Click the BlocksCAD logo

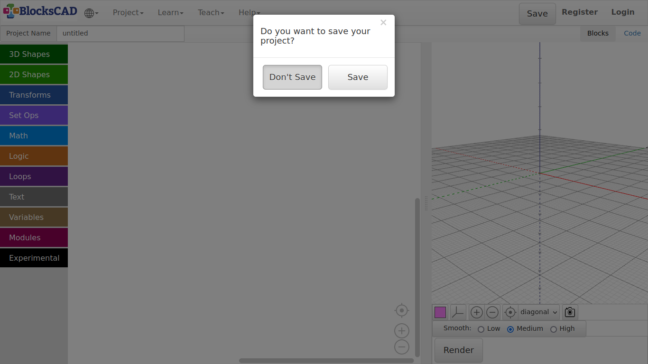pyautogui.click(x=40, y=11)
